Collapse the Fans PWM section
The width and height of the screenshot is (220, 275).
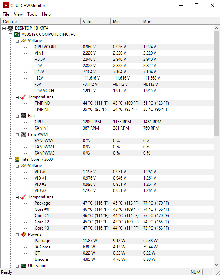(17, 135)
